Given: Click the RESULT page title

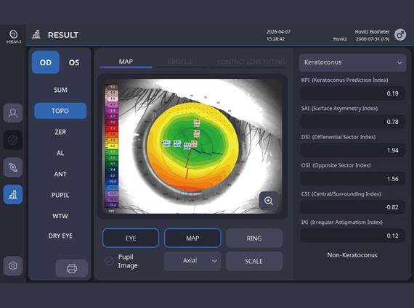Looking at the screenshot, I should (x=63, y=35).
